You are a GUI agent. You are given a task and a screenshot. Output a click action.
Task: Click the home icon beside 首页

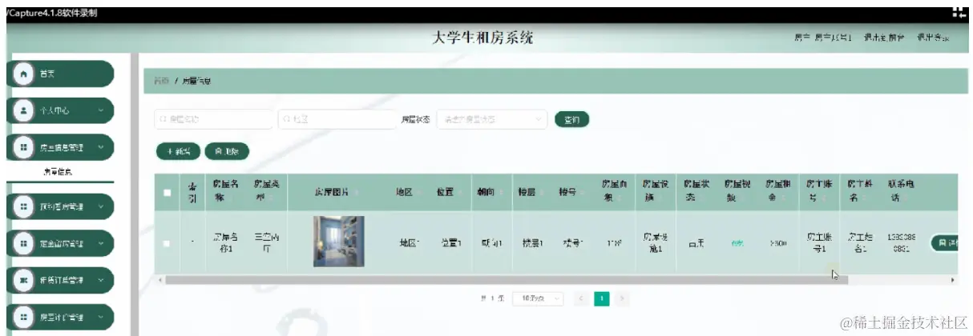[x=22, y=74]
